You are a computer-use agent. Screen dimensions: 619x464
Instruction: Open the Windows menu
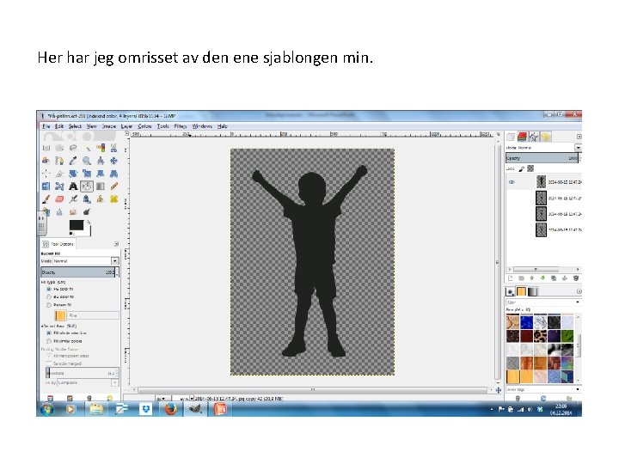tap(202, 126)
